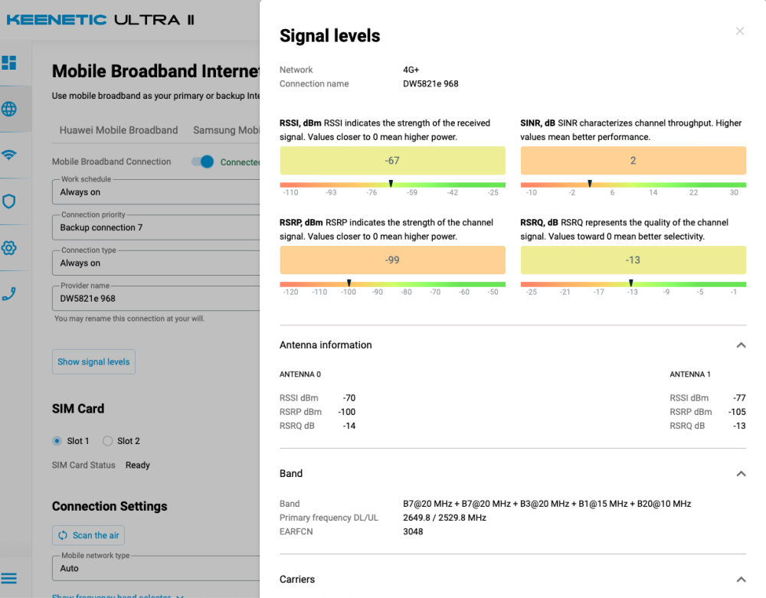
Task: Select the Slot 2 radio button
Action: [107, 441]
